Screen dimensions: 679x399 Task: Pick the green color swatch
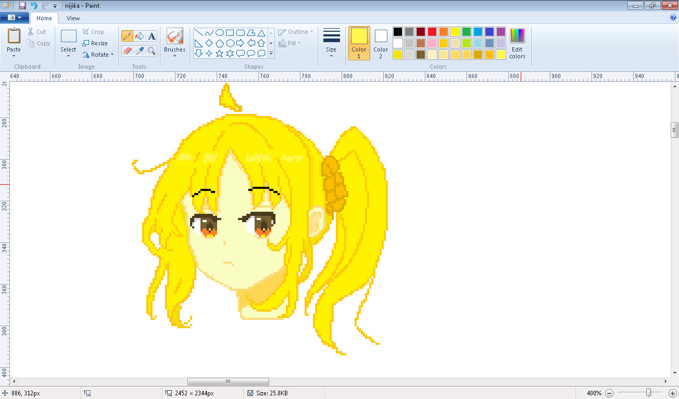click(x=467, y=32)
